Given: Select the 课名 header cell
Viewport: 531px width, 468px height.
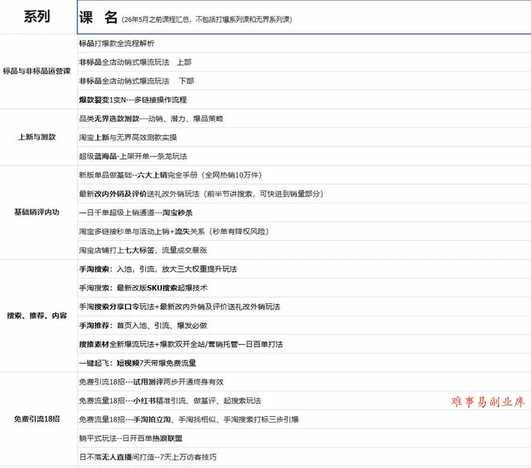Looking at the screenshot, I should [x=304, y=17].
